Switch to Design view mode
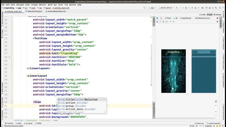This screenshot has width=226, height=127. click(218, 14)
